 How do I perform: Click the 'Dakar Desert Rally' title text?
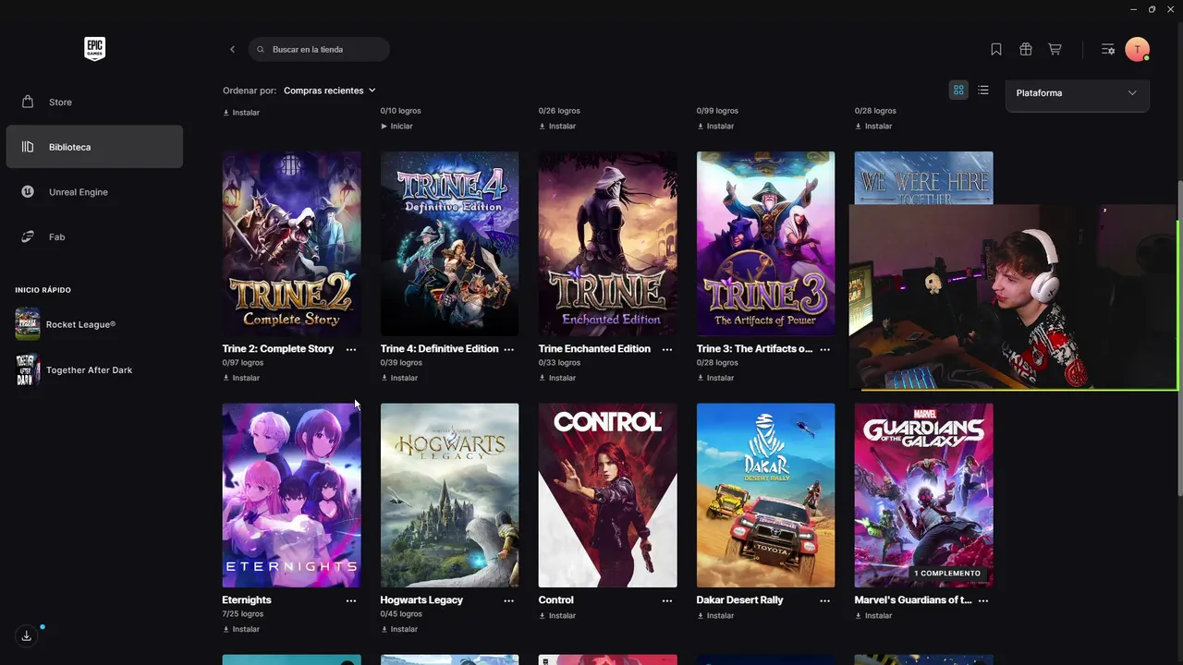[739, 600]
